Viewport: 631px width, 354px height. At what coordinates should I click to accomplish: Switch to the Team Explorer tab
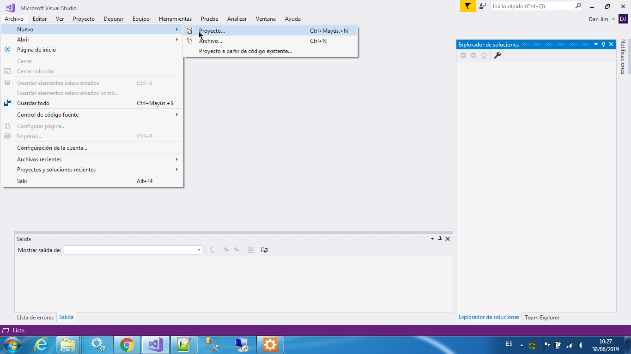542,318
